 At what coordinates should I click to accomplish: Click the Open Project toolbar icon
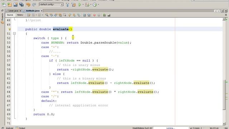tap(15, 5)
